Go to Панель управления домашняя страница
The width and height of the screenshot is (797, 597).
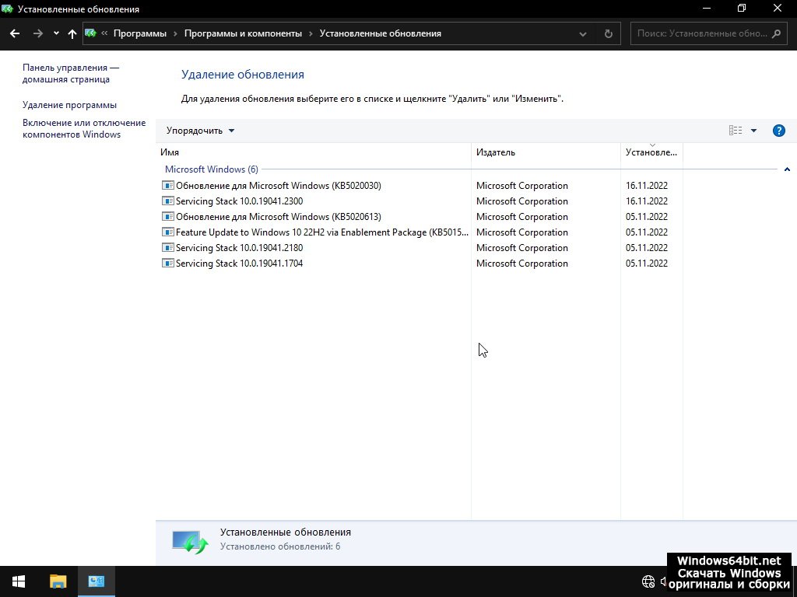click(70, 74)
